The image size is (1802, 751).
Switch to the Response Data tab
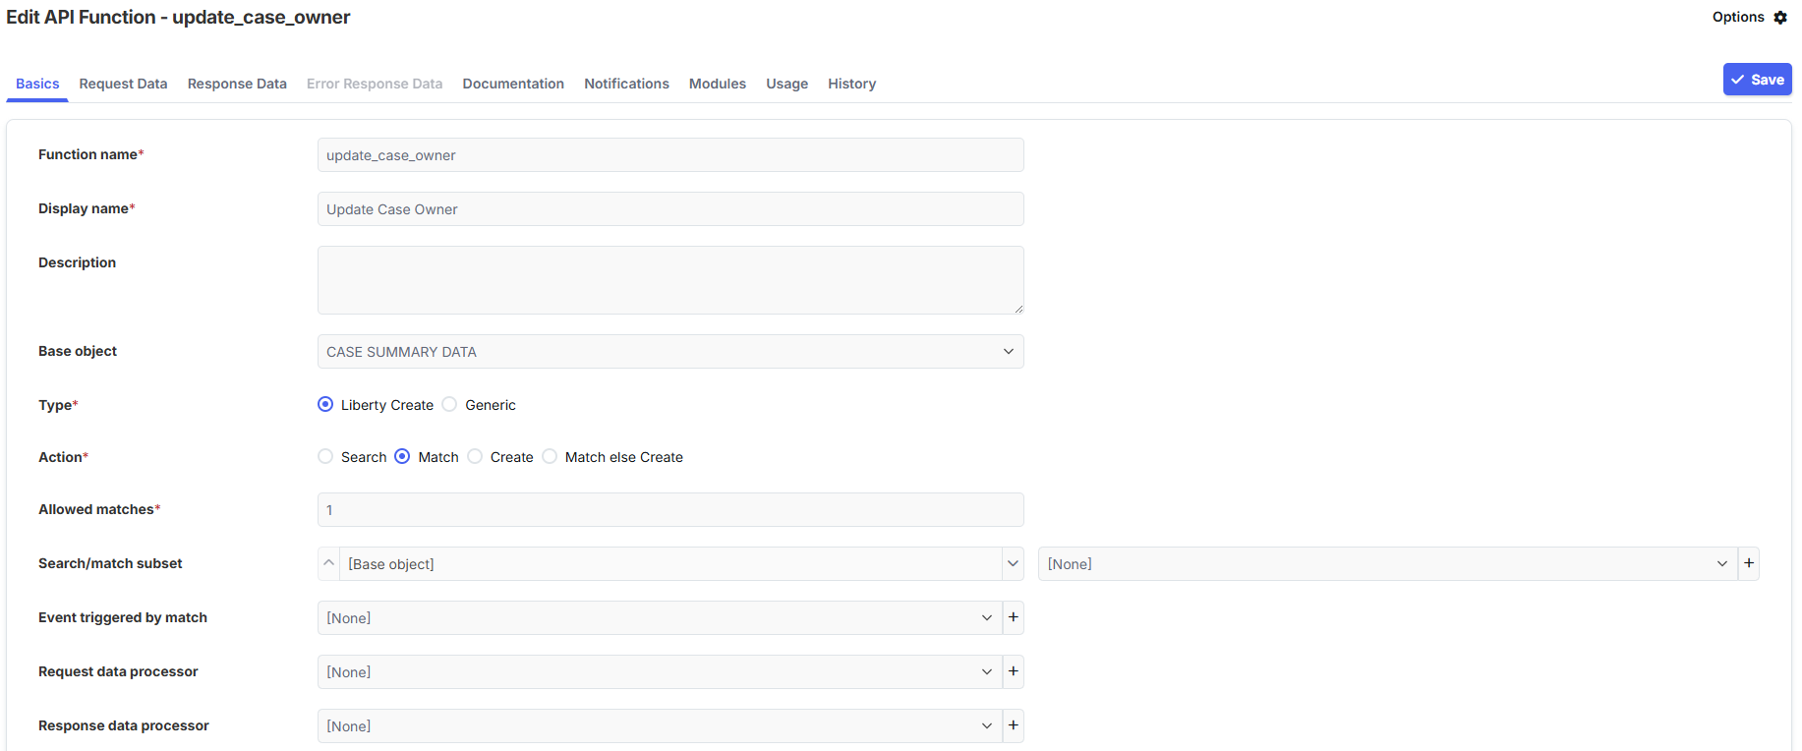tap(237, 84)
